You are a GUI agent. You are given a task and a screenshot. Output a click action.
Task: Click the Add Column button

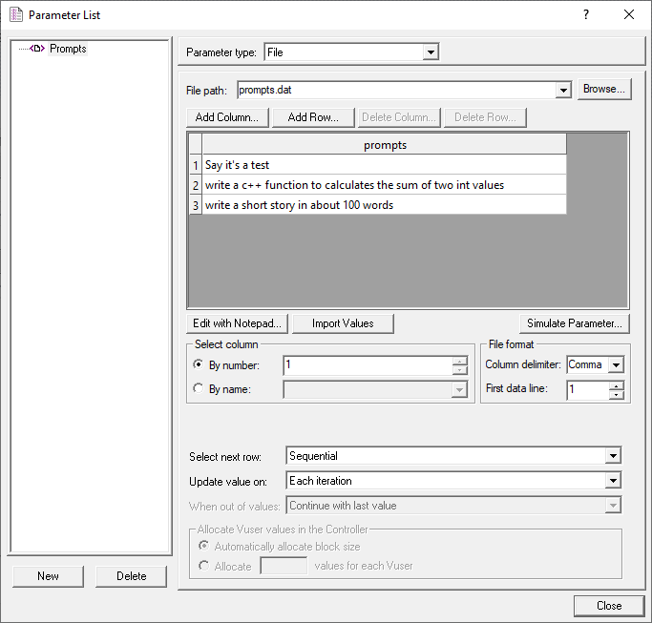[227, 117]
